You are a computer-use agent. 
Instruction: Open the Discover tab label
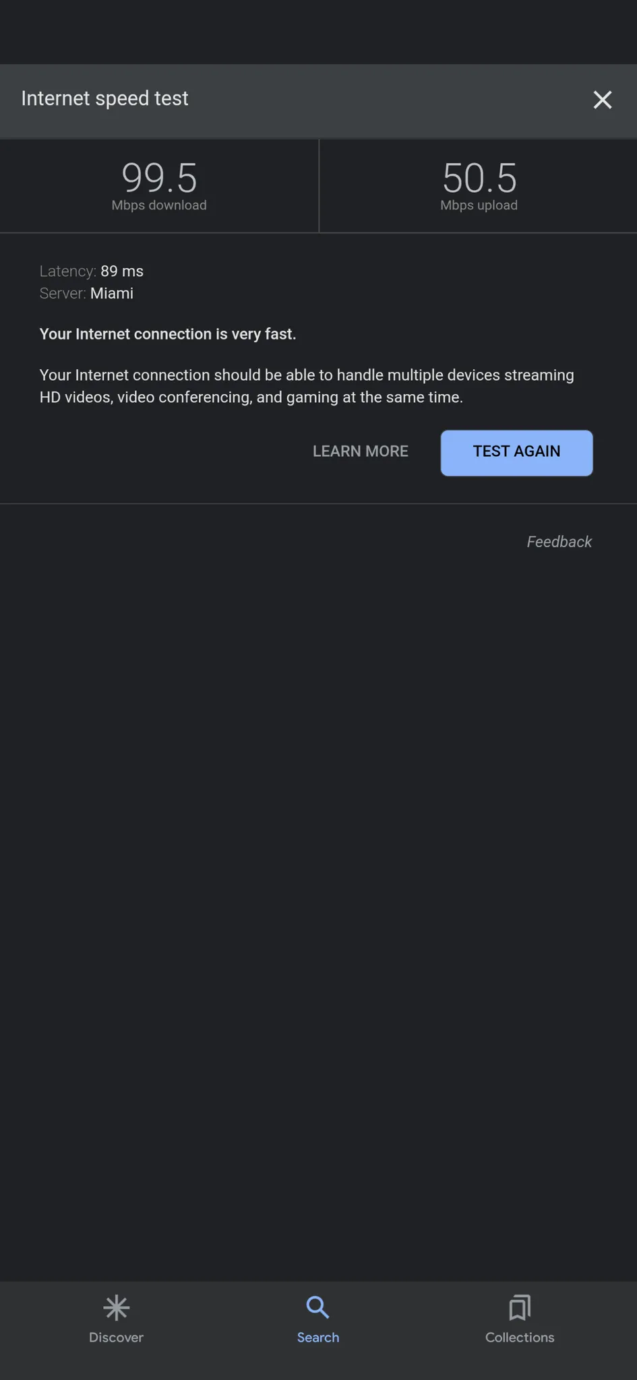pyautogui.click(x=116, y=1338)
